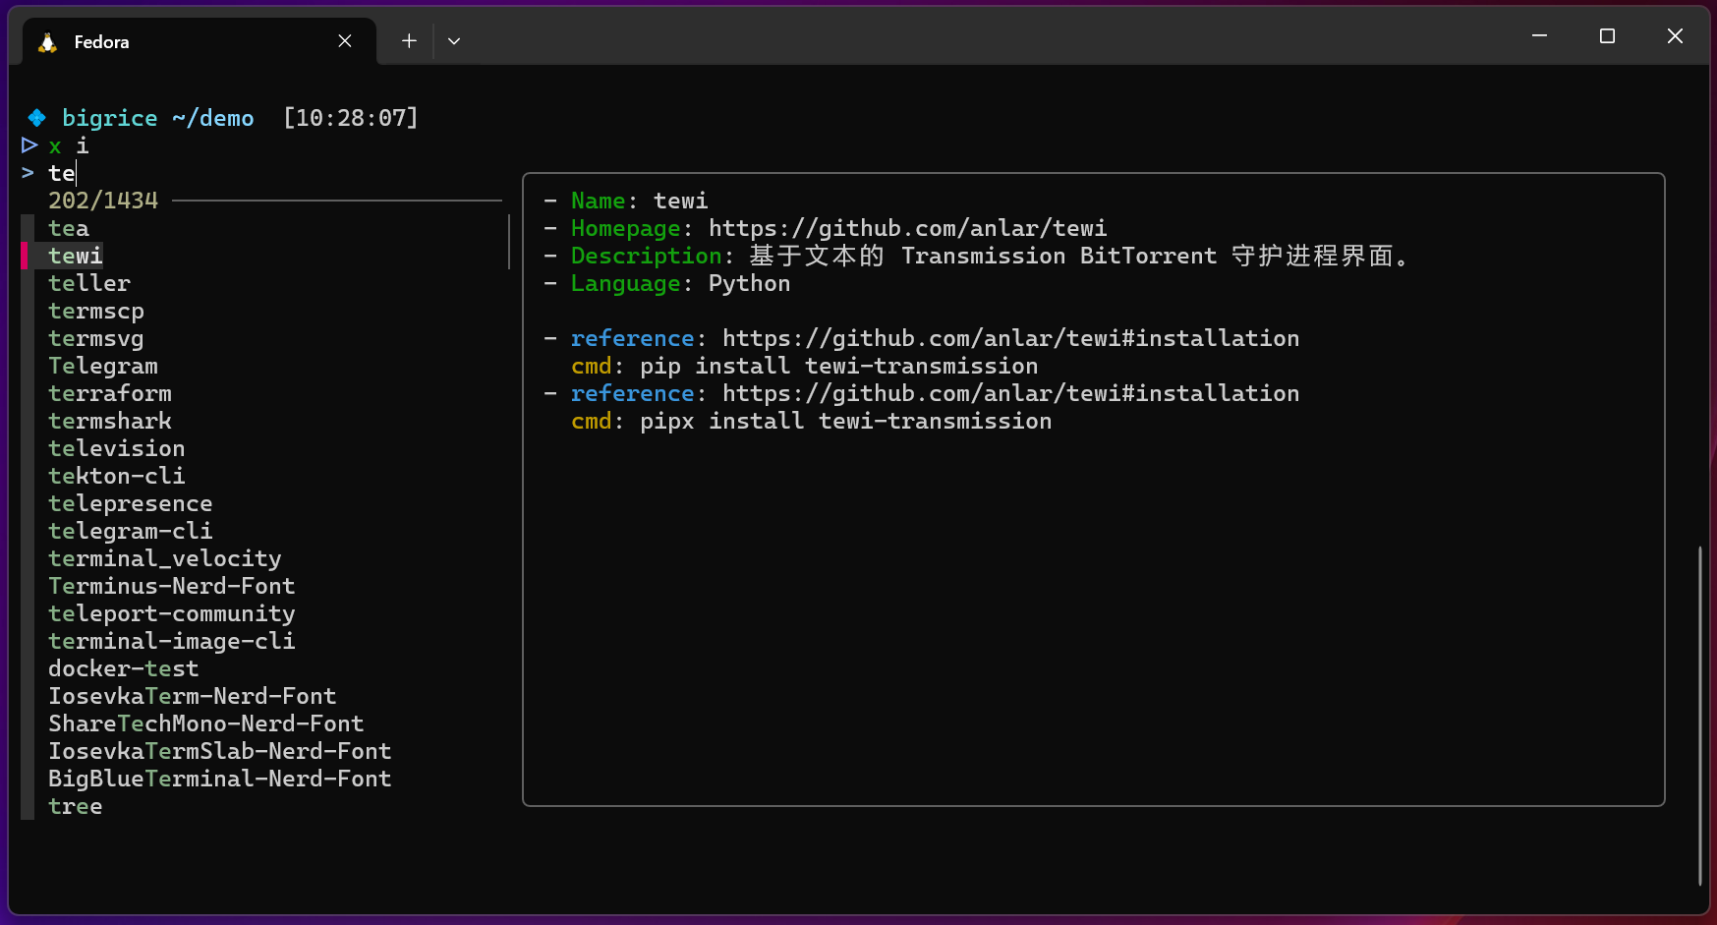Select the 'Telegram' entry

coord(103,366)
